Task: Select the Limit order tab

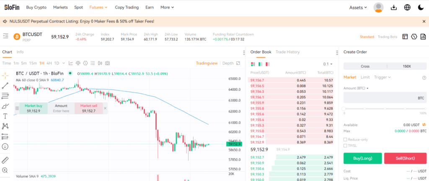Action: click(365, 77)
